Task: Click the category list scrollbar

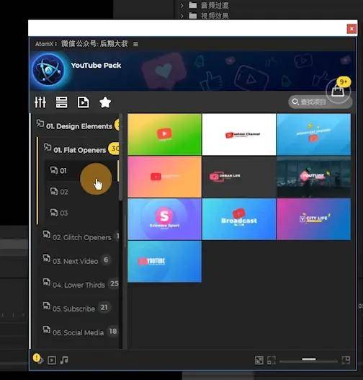Action: (120, 157)
